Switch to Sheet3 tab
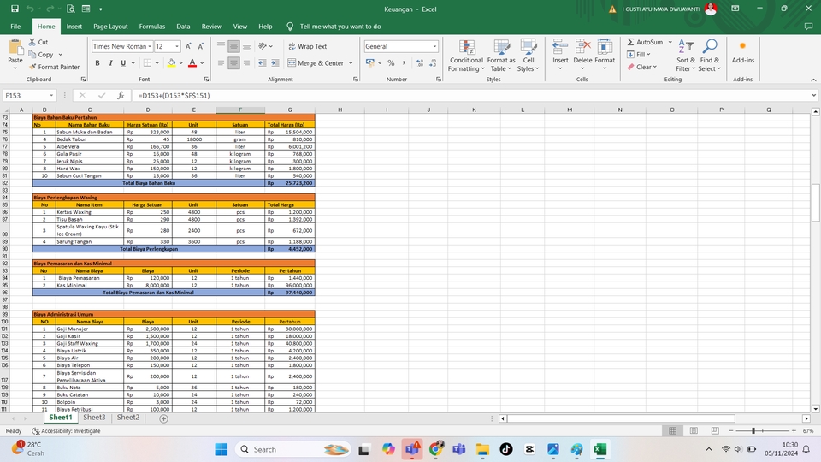821x462 pixels. [94, 418]
